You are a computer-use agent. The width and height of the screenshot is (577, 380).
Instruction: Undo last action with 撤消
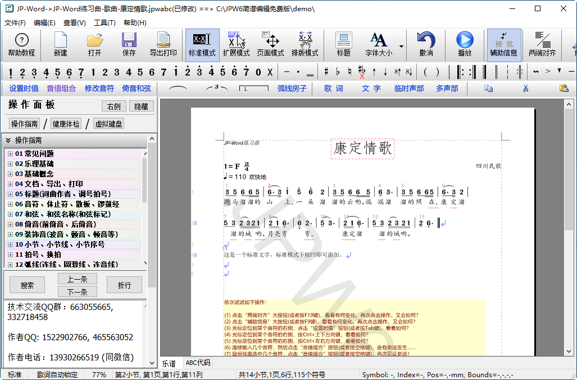(x=426, y=45)
